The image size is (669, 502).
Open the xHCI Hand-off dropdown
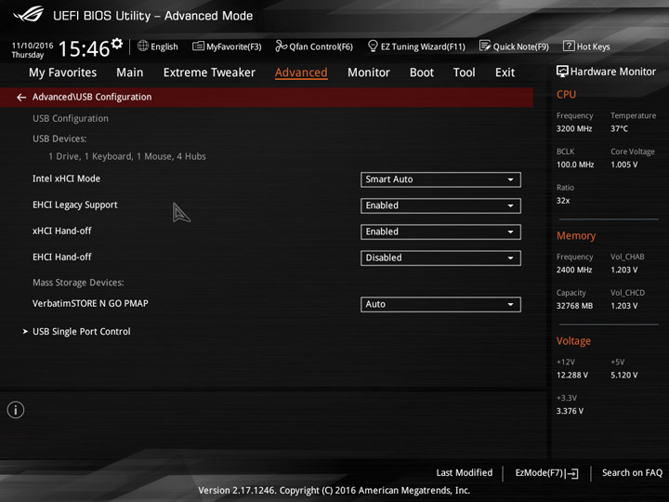pyautogui.click(x=440, y=231)
